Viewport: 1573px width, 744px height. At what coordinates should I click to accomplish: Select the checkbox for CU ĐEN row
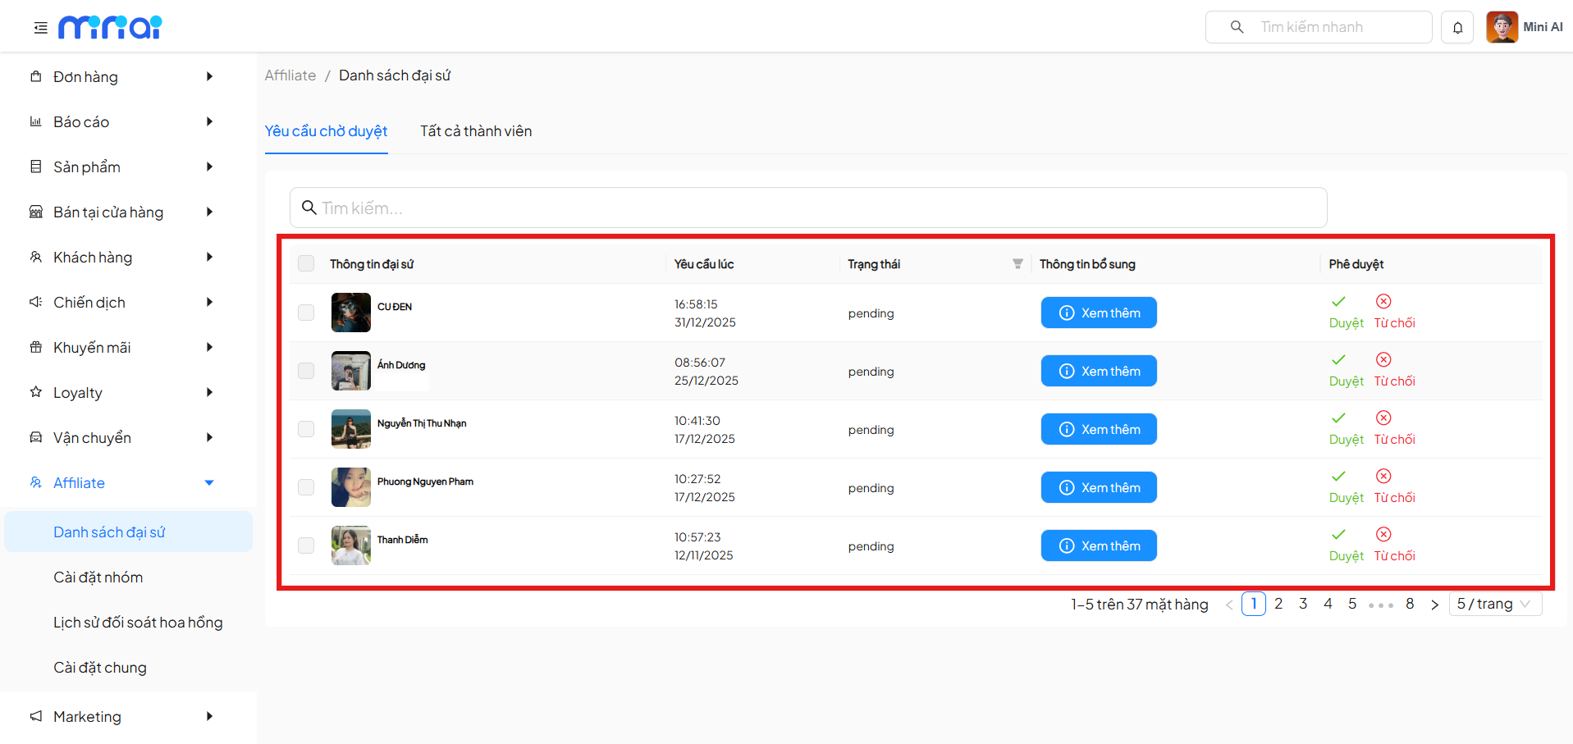[306, 313]
